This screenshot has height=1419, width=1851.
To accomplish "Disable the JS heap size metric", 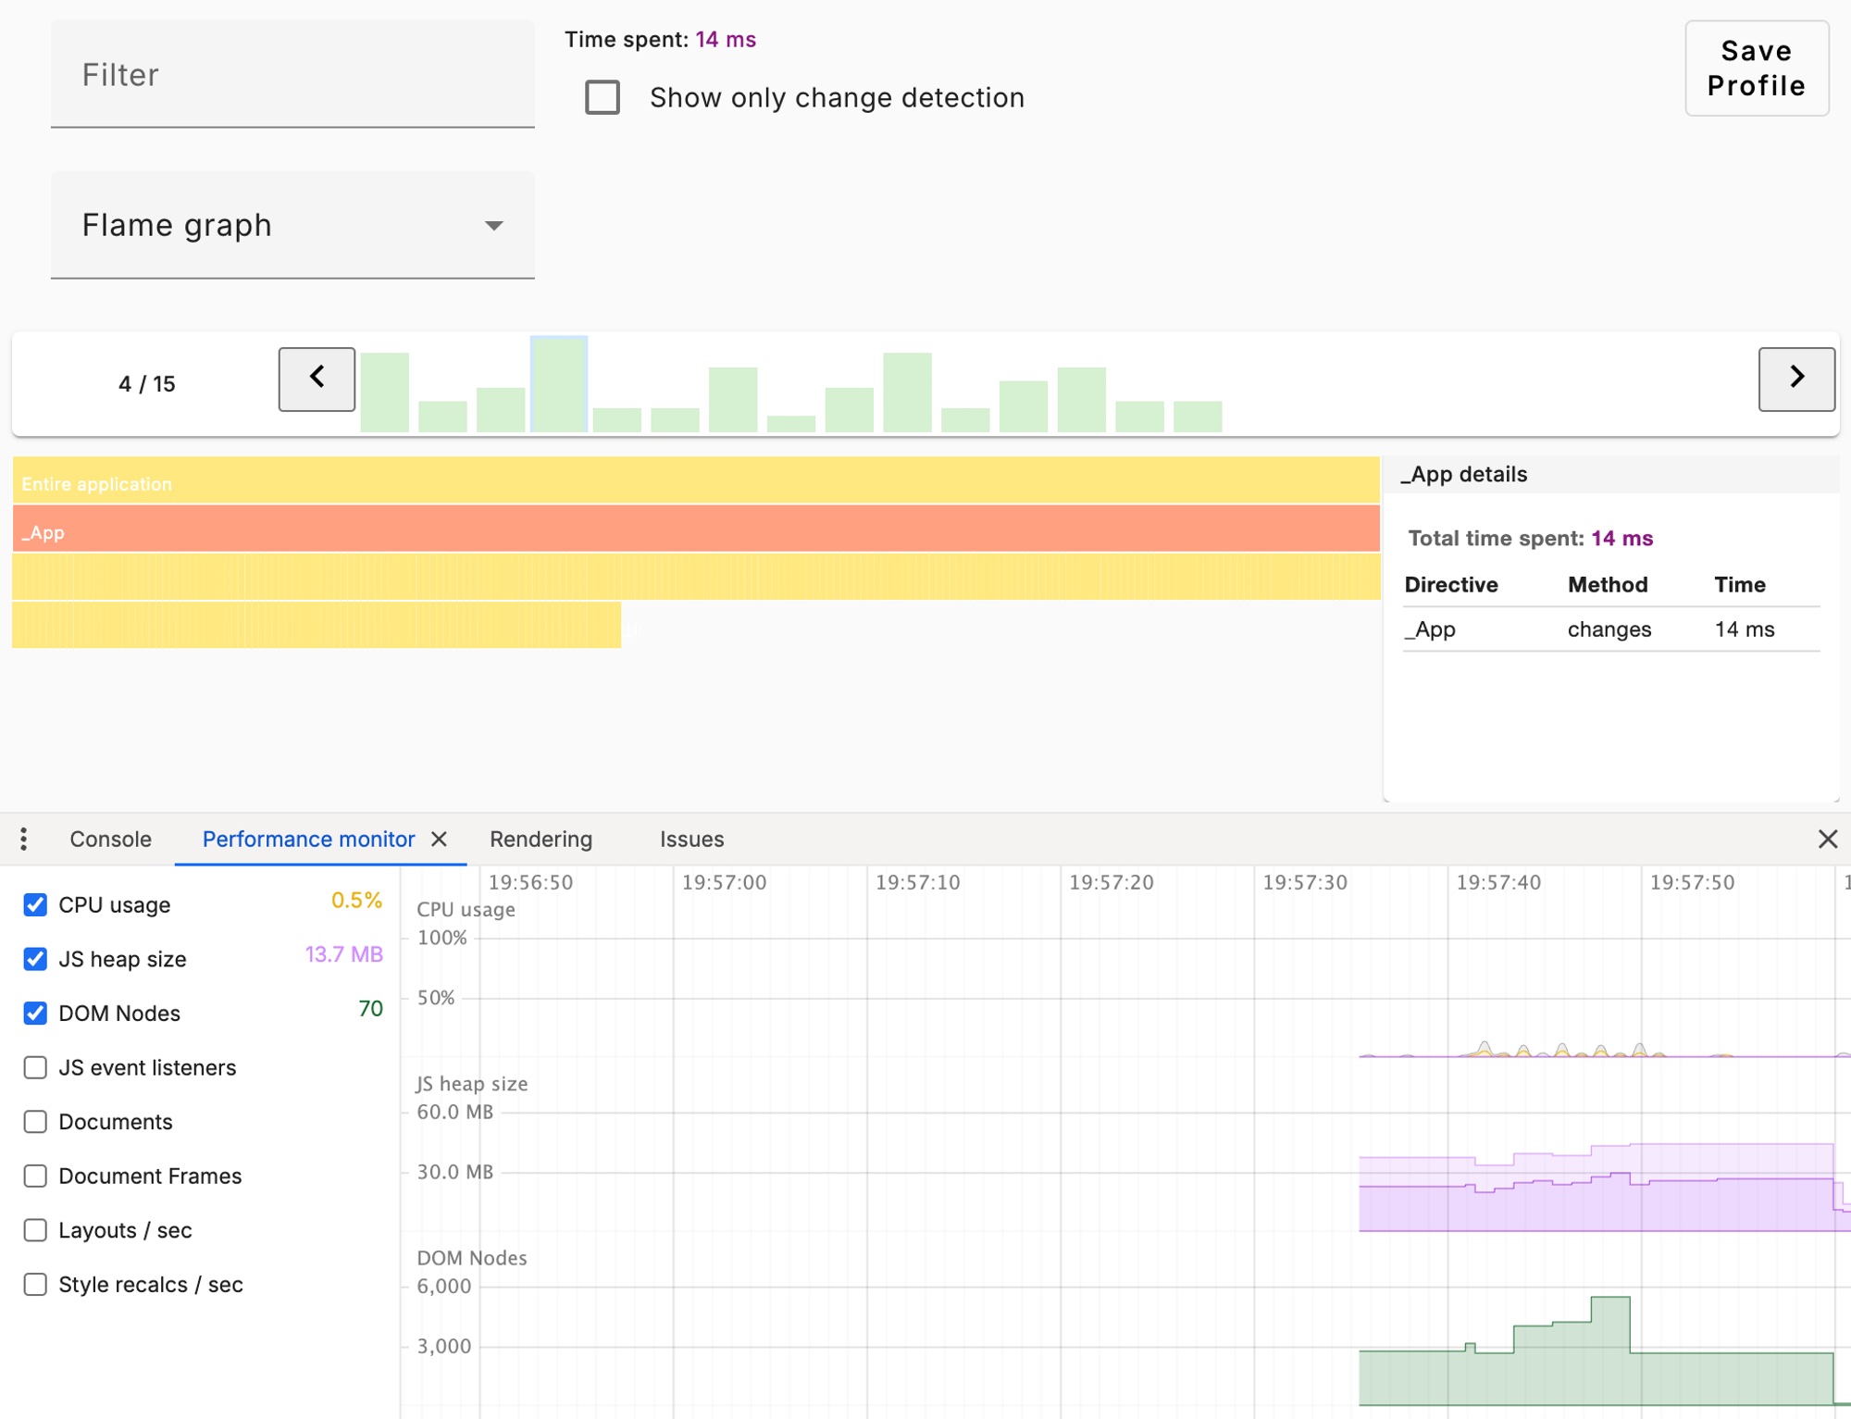I will (x=35, y=959).
